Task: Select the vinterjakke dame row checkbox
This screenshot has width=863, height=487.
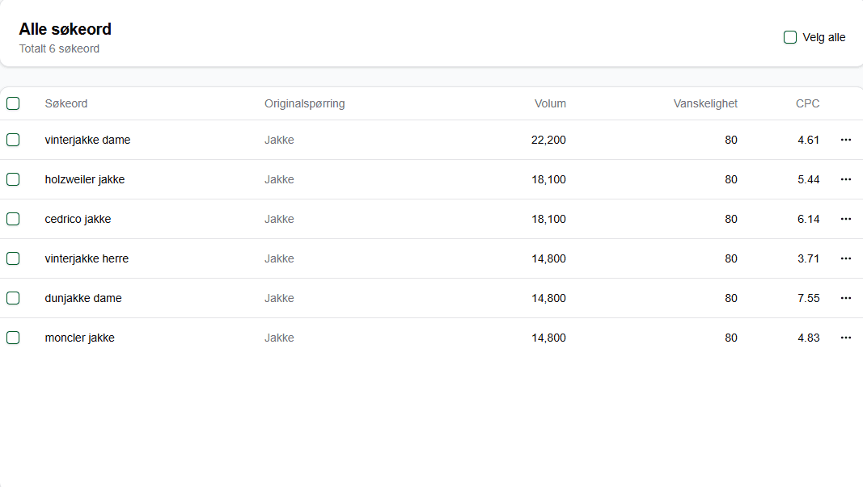Action: 13,140
